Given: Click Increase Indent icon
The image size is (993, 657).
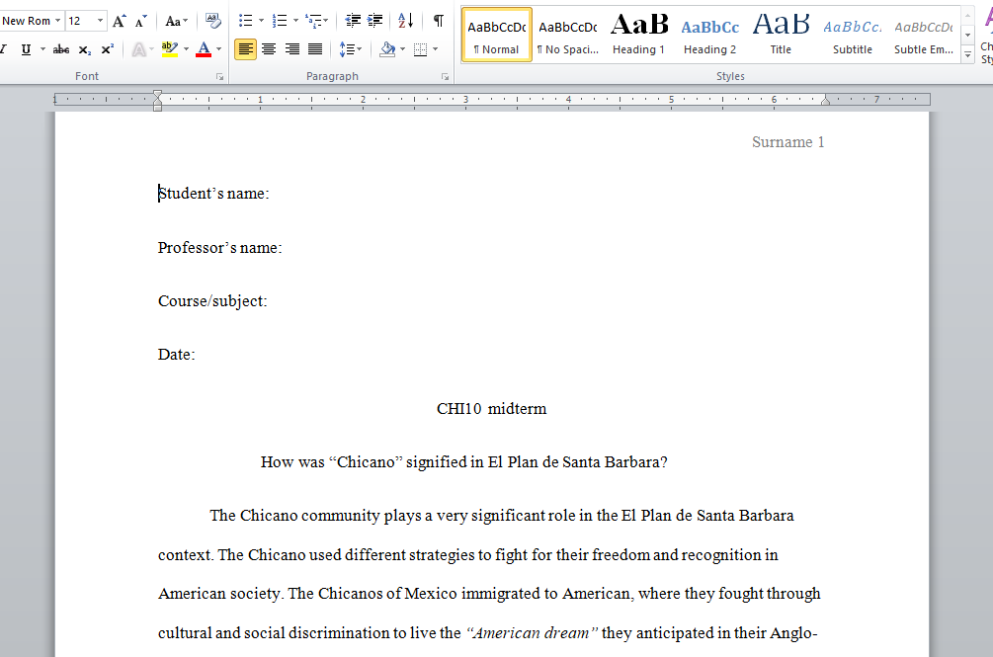Looking at the screenshot, I should [x=374, y=21].
